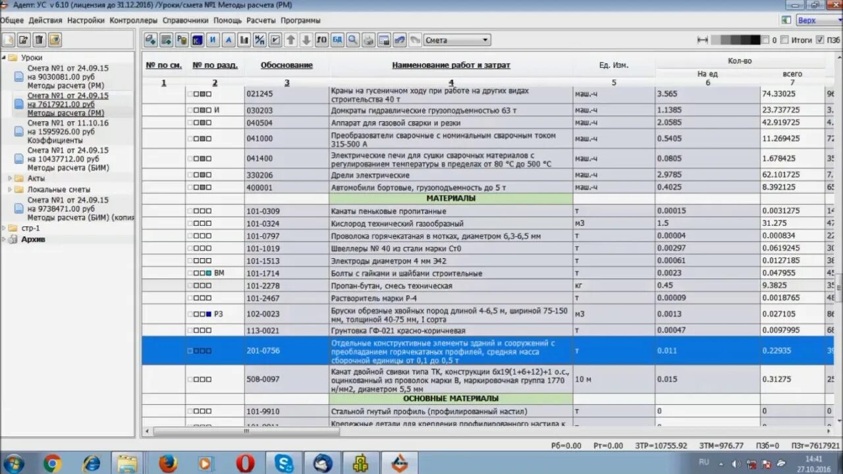Open the 'Верх' dropdown at top right
Viewport: 843px width, 474px height.
click(819, 20)
